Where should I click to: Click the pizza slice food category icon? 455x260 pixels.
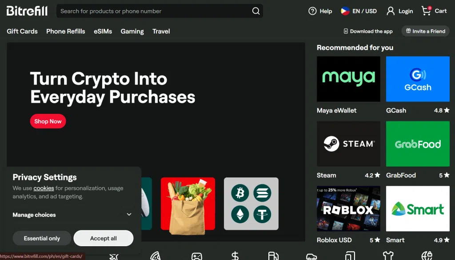(155, 256)
